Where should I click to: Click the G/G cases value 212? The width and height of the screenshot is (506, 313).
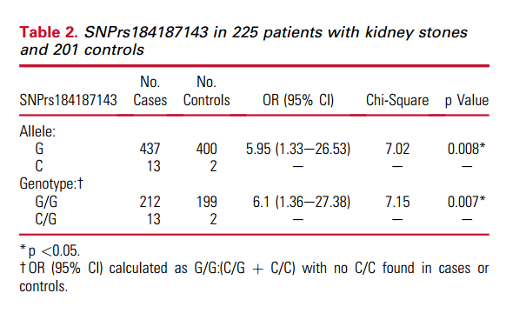(150, 202)
